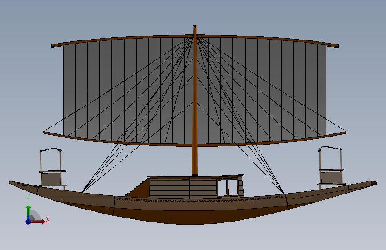386x250 pixels.
Task: Click the red X axis arrow of the triad
Action: coord(37,222)
